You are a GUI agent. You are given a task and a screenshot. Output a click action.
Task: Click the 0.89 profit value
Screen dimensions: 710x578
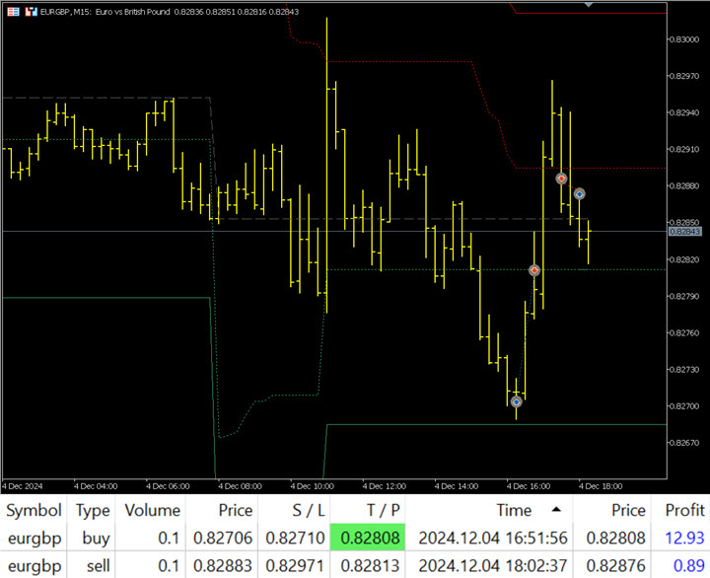(688, 565)
